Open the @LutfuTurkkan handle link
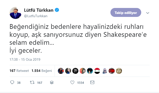This screenshot has height=93, width=159. 36,16
